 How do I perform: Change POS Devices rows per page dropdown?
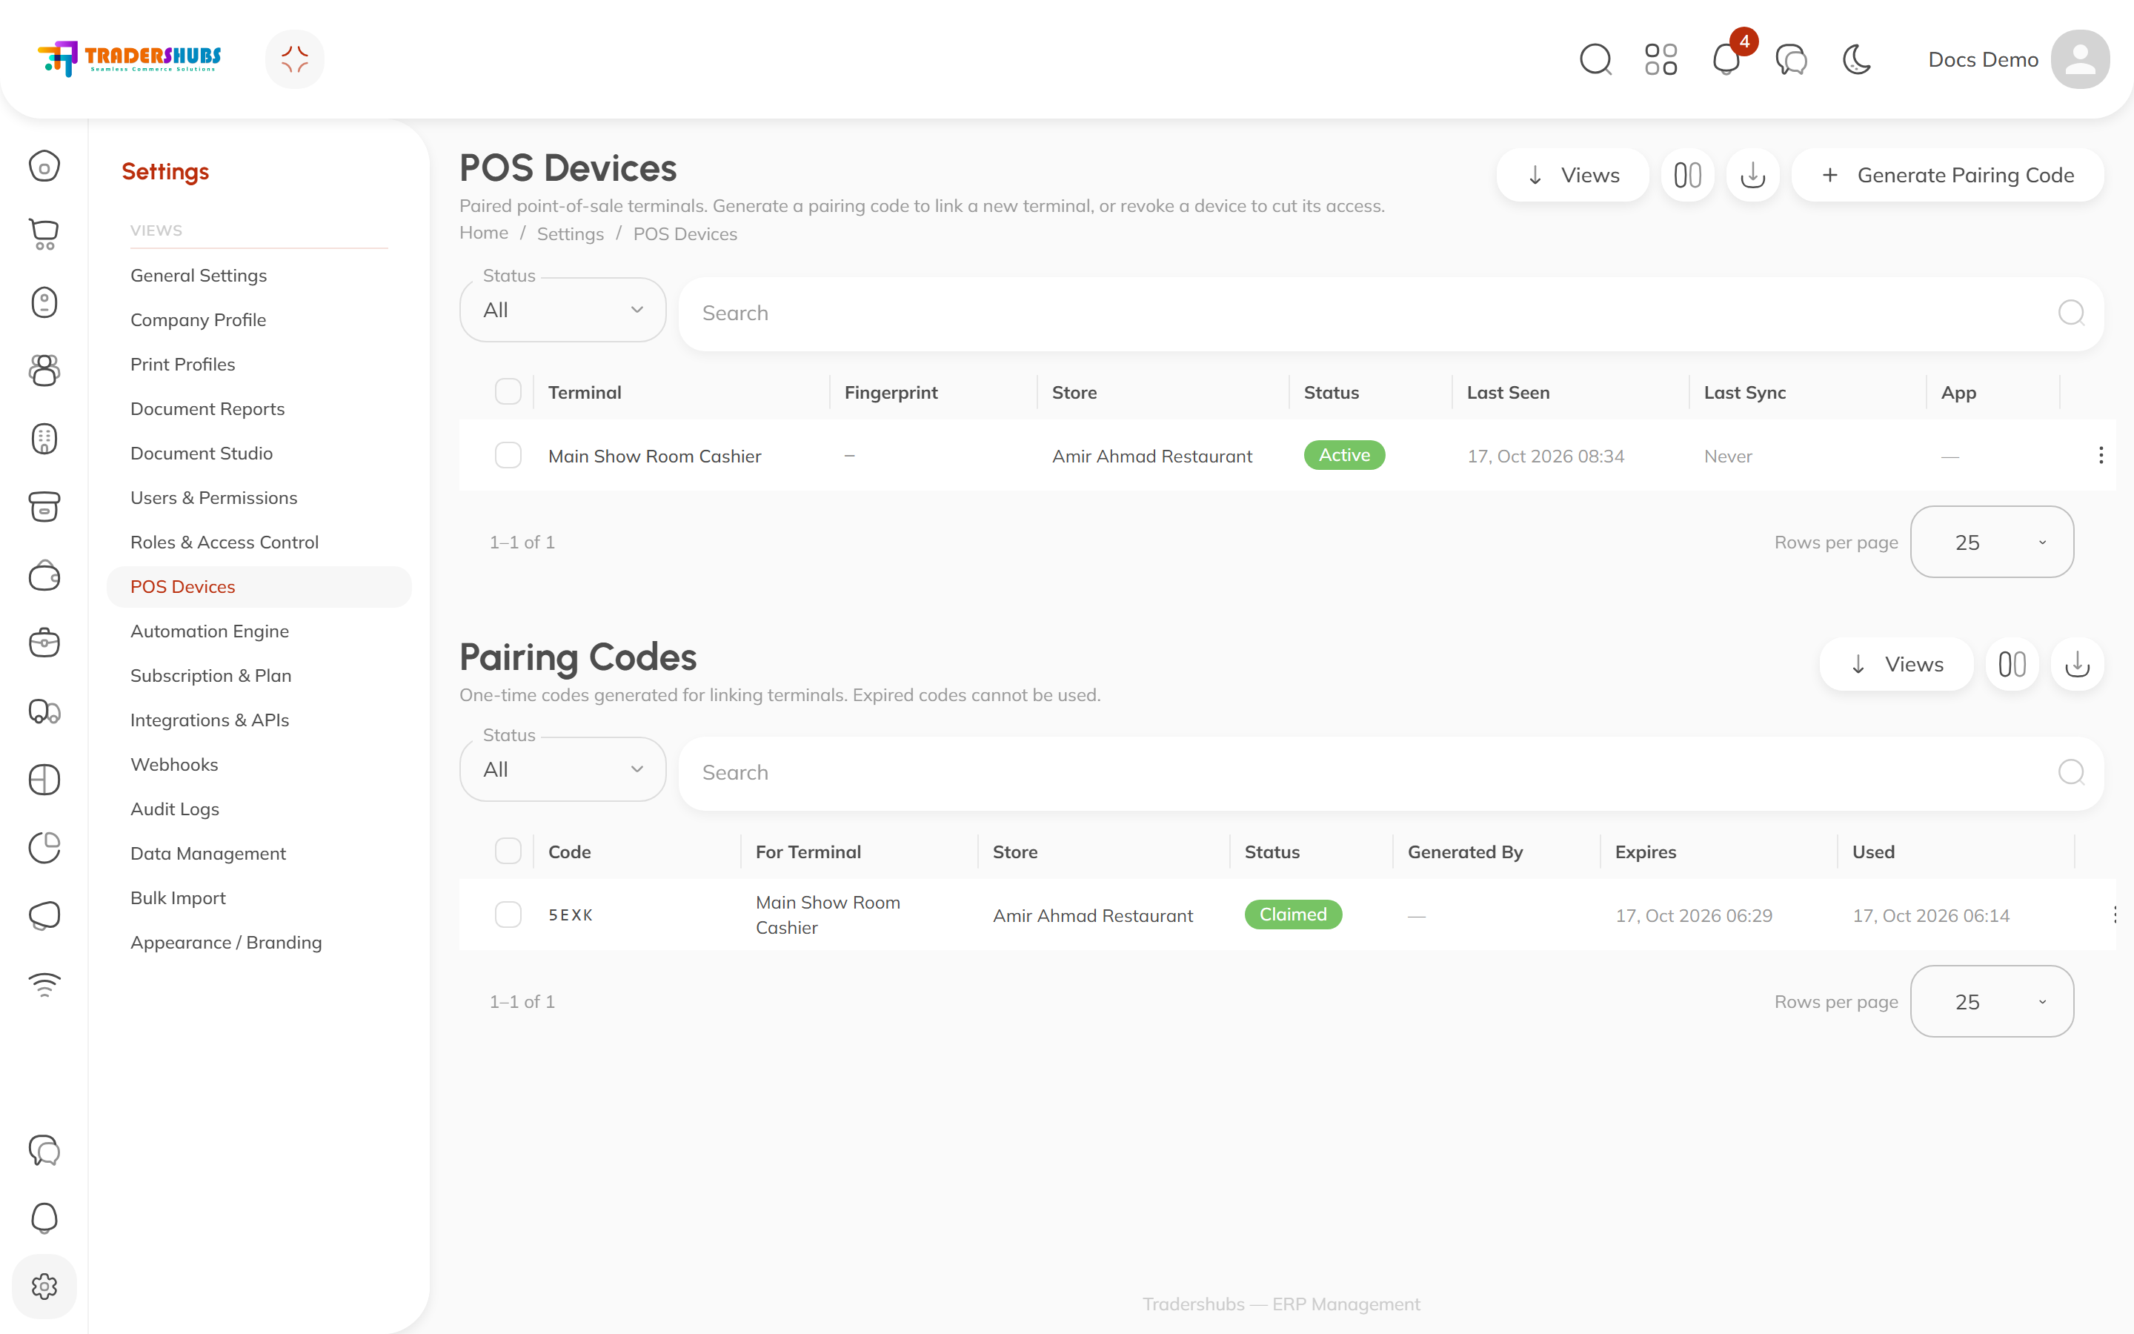click(1992, 542)
